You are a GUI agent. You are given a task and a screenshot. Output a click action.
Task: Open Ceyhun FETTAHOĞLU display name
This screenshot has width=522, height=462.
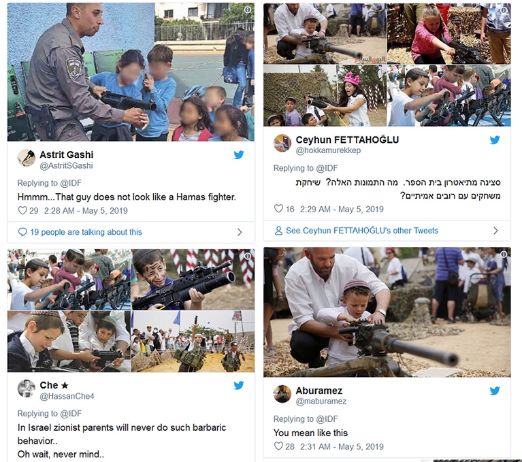[347, 139]
